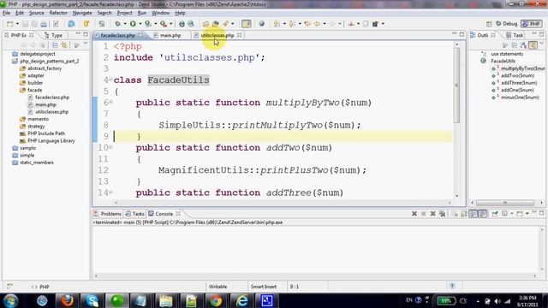
Task: Open utilsclasses.php in the facade folder
Action: 51,112
